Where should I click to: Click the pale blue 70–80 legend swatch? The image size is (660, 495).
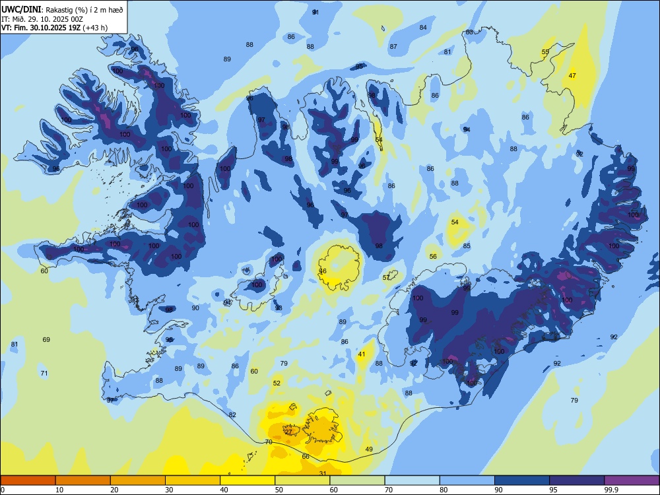pos(412,480)
